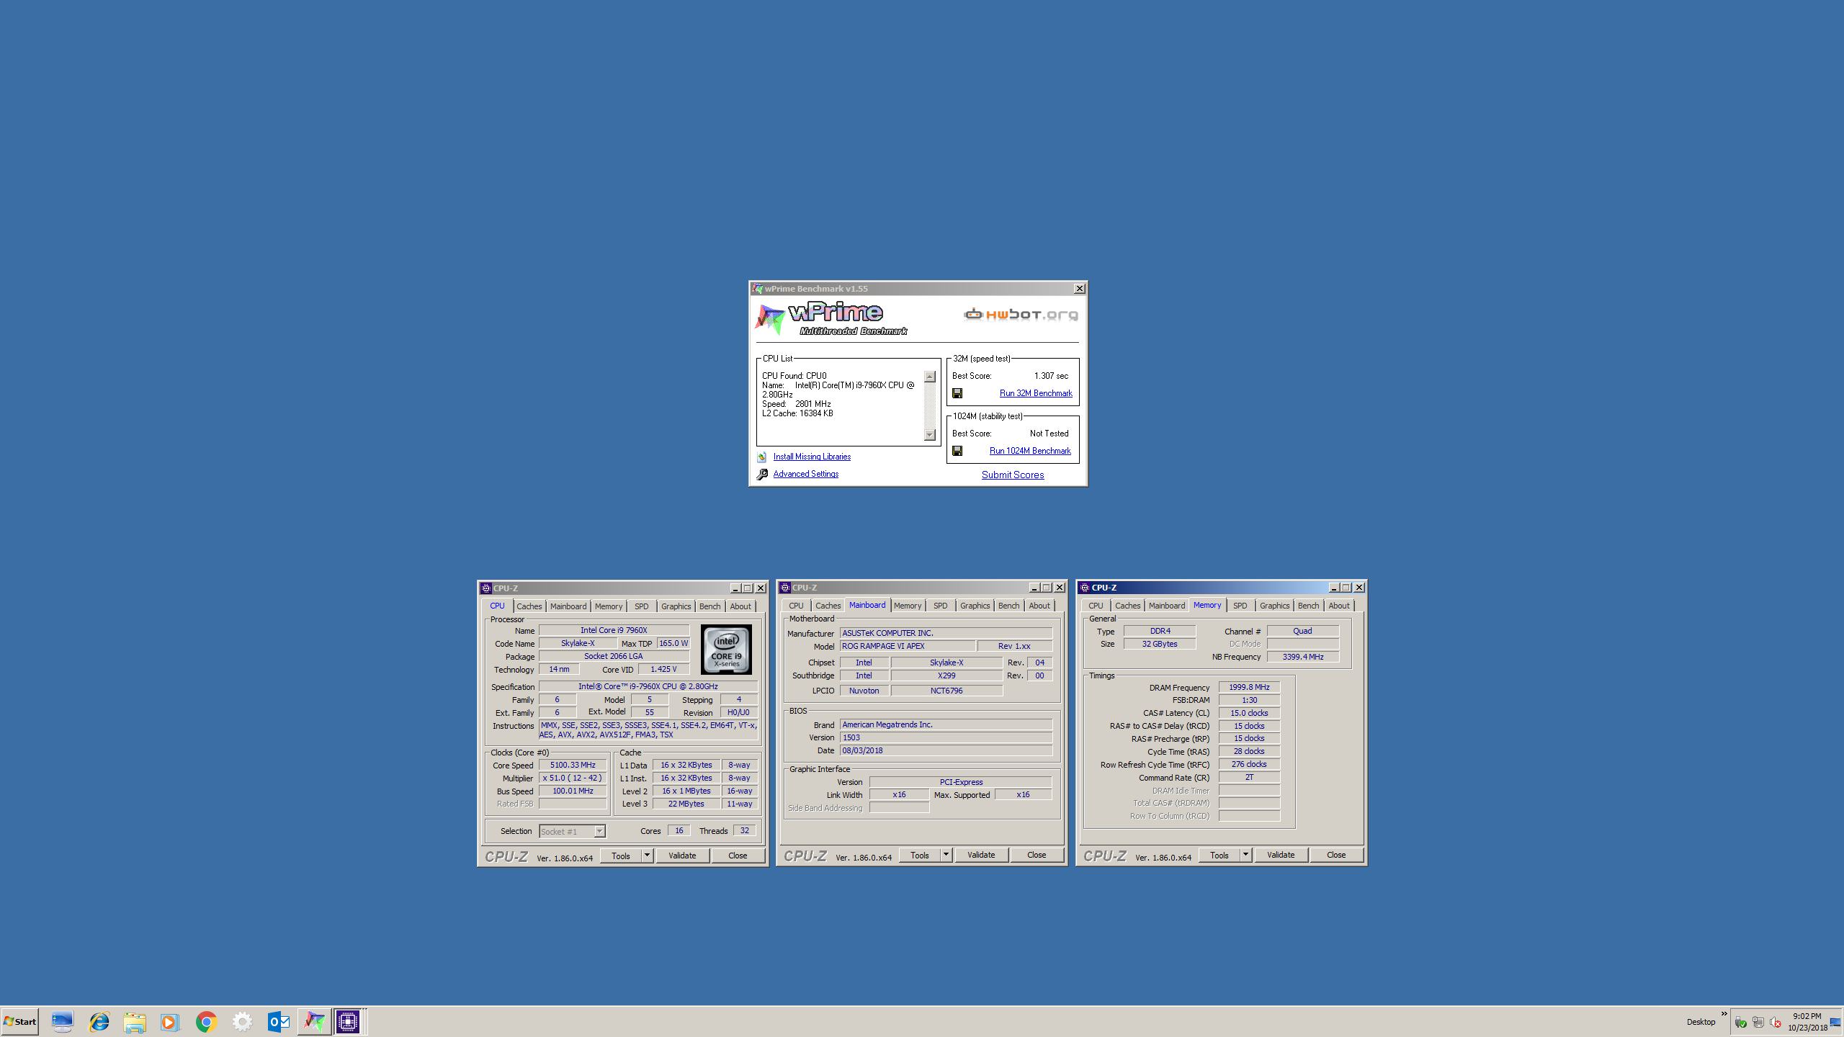Click the floppy save icon for 1024M score

[957, 451]
